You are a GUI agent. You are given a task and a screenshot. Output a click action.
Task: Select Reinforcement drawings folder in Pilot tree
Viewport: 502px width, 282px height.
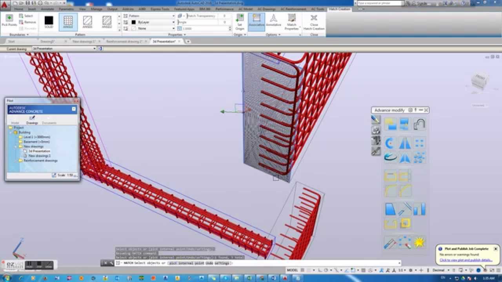click(x=40, y=161)
